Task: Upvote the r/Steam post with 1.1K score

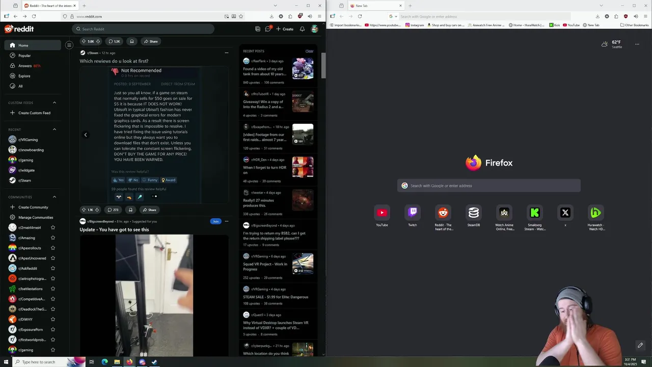Action: coord(84,209)
